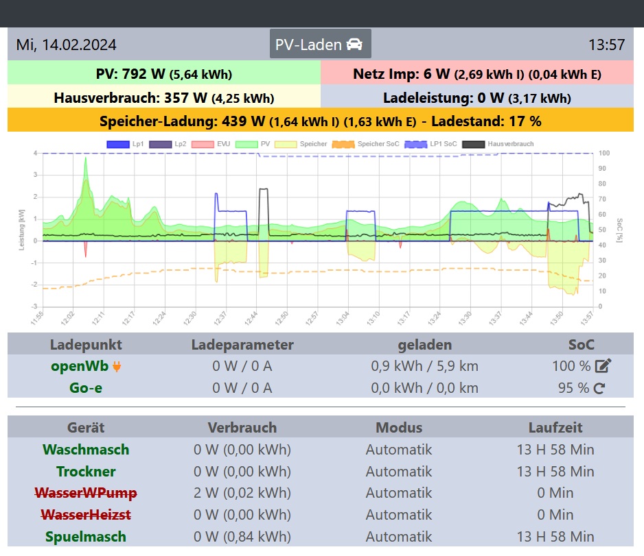Click the date Mi, 14.02.2024
This screenshot has width=644, height=556.
click(66, 45)
